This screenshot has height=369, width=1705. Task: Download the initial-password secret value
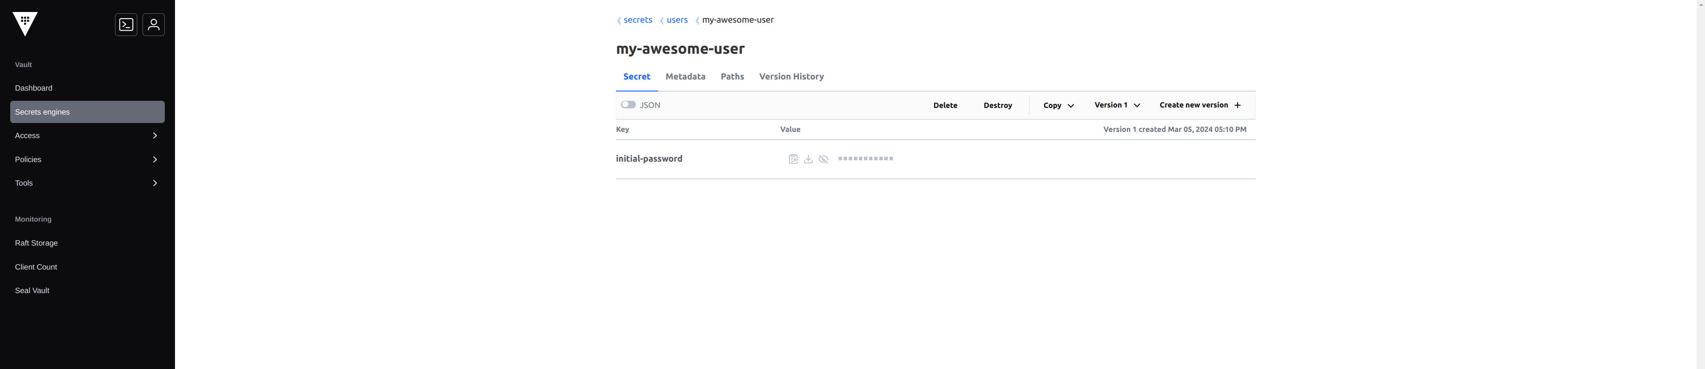click(x=808, y=159)
